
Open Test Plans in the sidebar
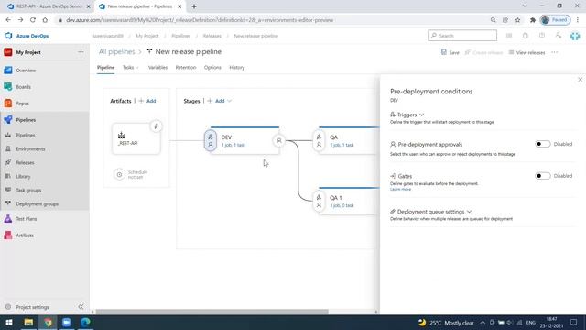pyautogui.click(x=27, y=219)
